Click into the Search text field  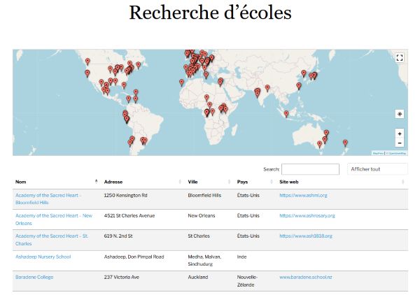(x=310, y=169)
